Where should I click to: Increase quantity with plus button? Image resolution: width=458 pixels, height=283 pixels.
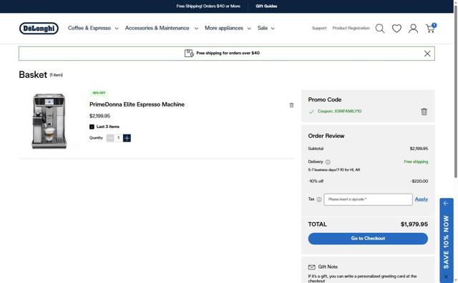(127, 138)
